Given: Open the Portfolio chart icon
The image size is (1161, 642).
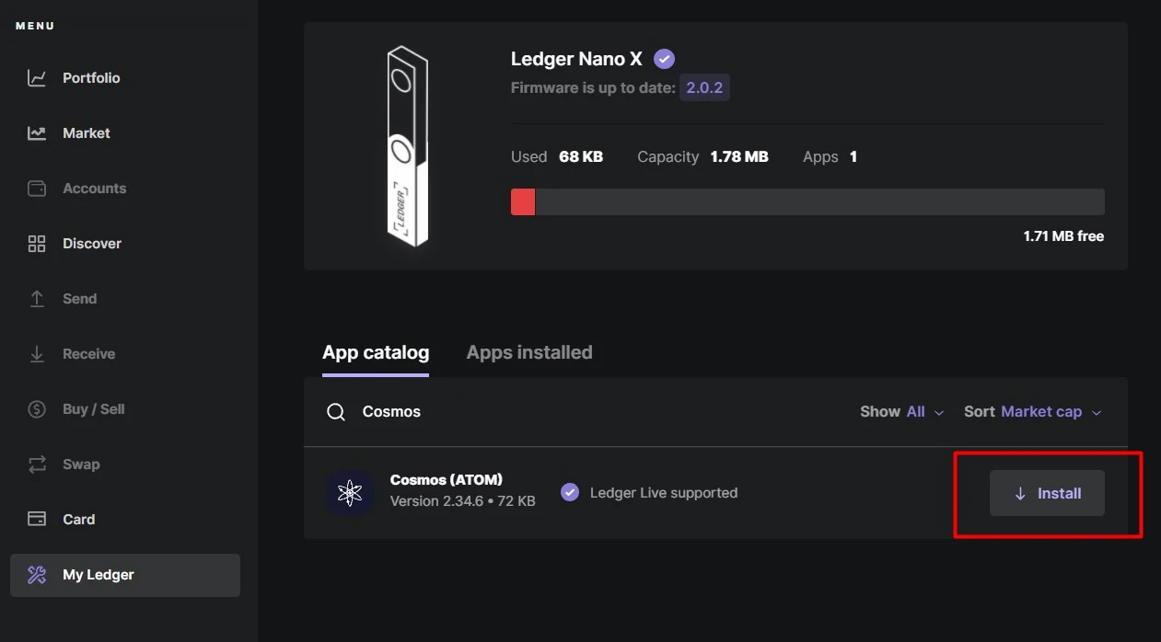Looking at the screenshot, I should [37, 78].
